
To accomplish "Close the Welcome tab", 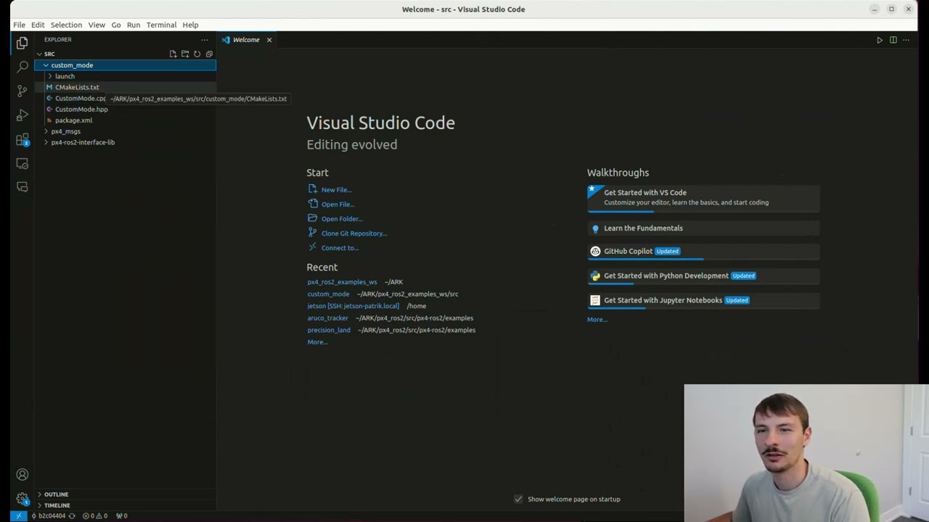I will tap(269, 40).
